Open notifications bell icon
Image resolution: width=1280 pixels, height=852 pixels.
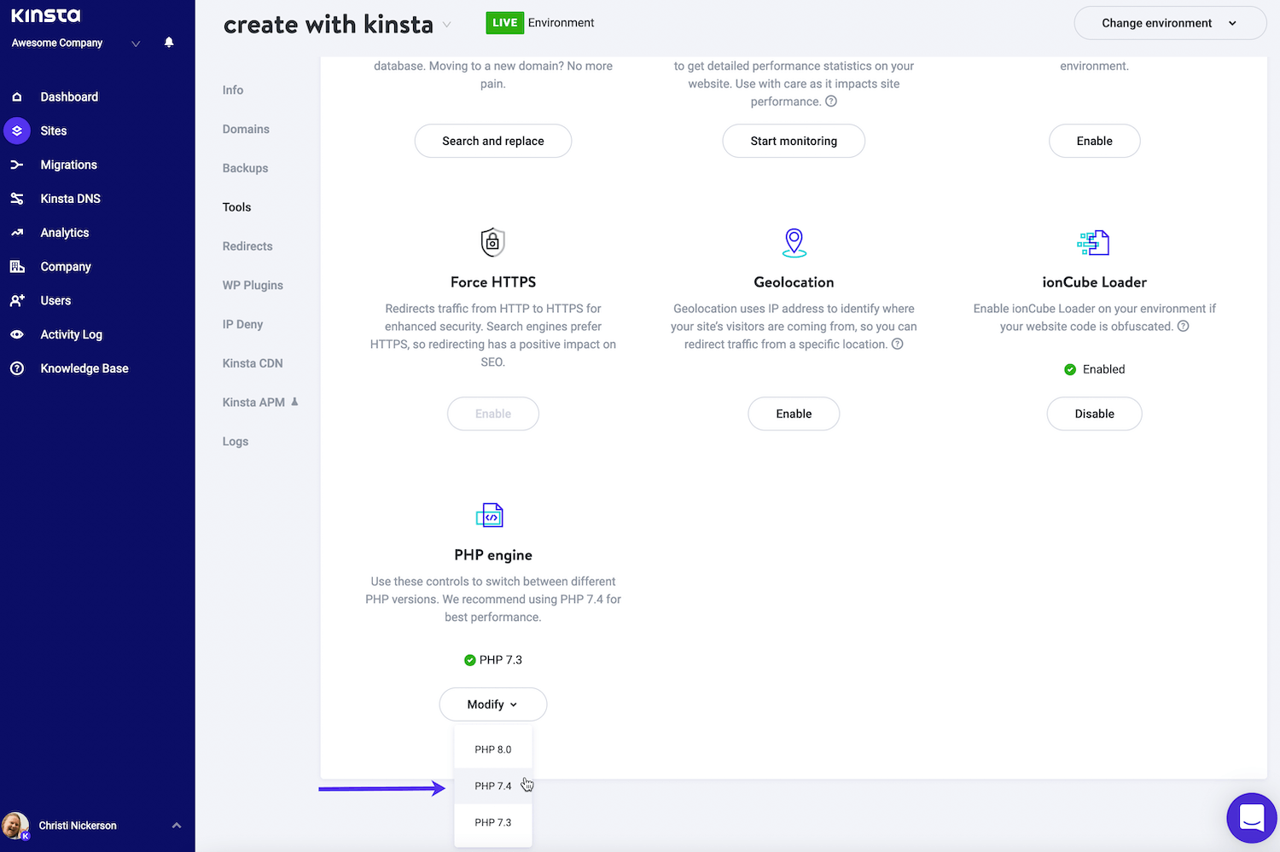click(169, 43)
